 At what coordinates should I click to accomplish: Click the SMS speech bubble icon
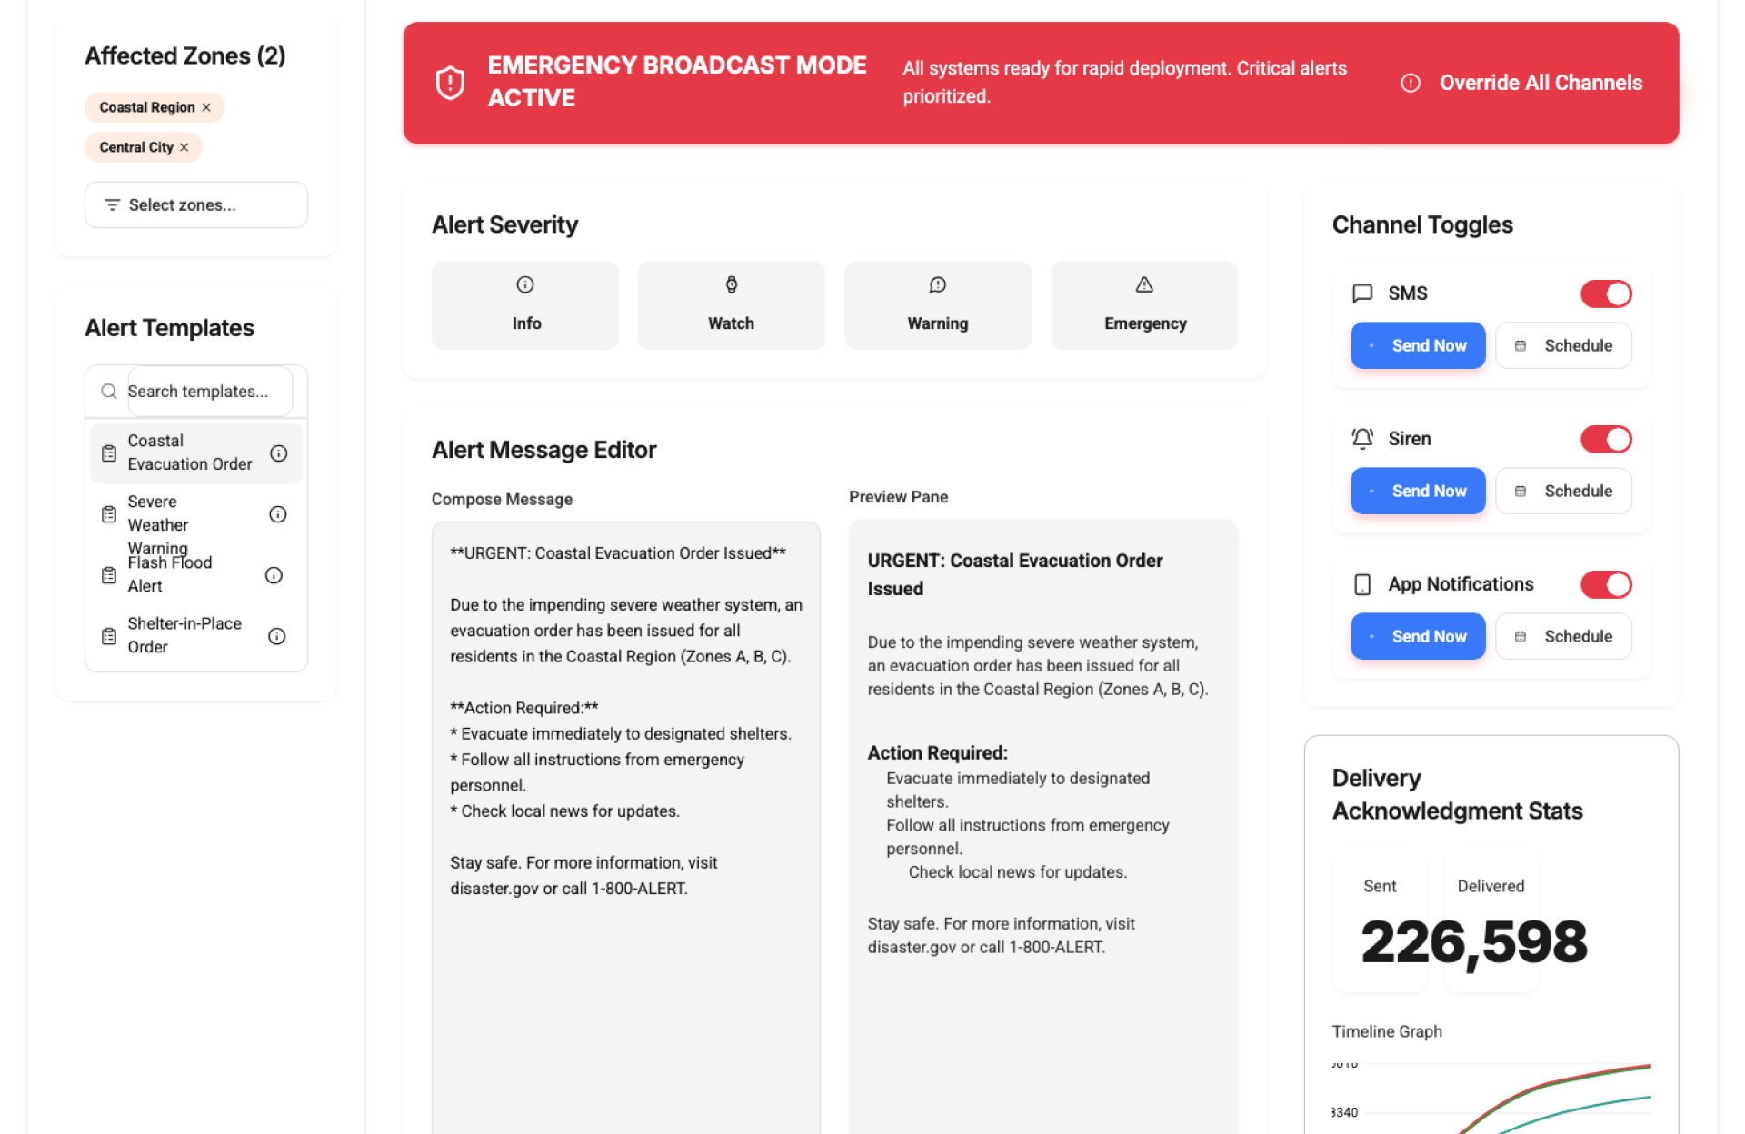click(1361, 293)
